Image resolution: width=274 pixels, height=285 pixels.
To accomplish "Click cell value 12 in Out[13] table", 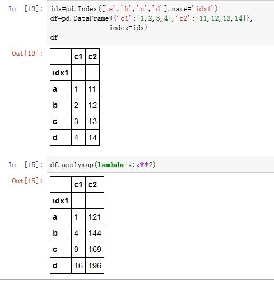I will 92,105.
